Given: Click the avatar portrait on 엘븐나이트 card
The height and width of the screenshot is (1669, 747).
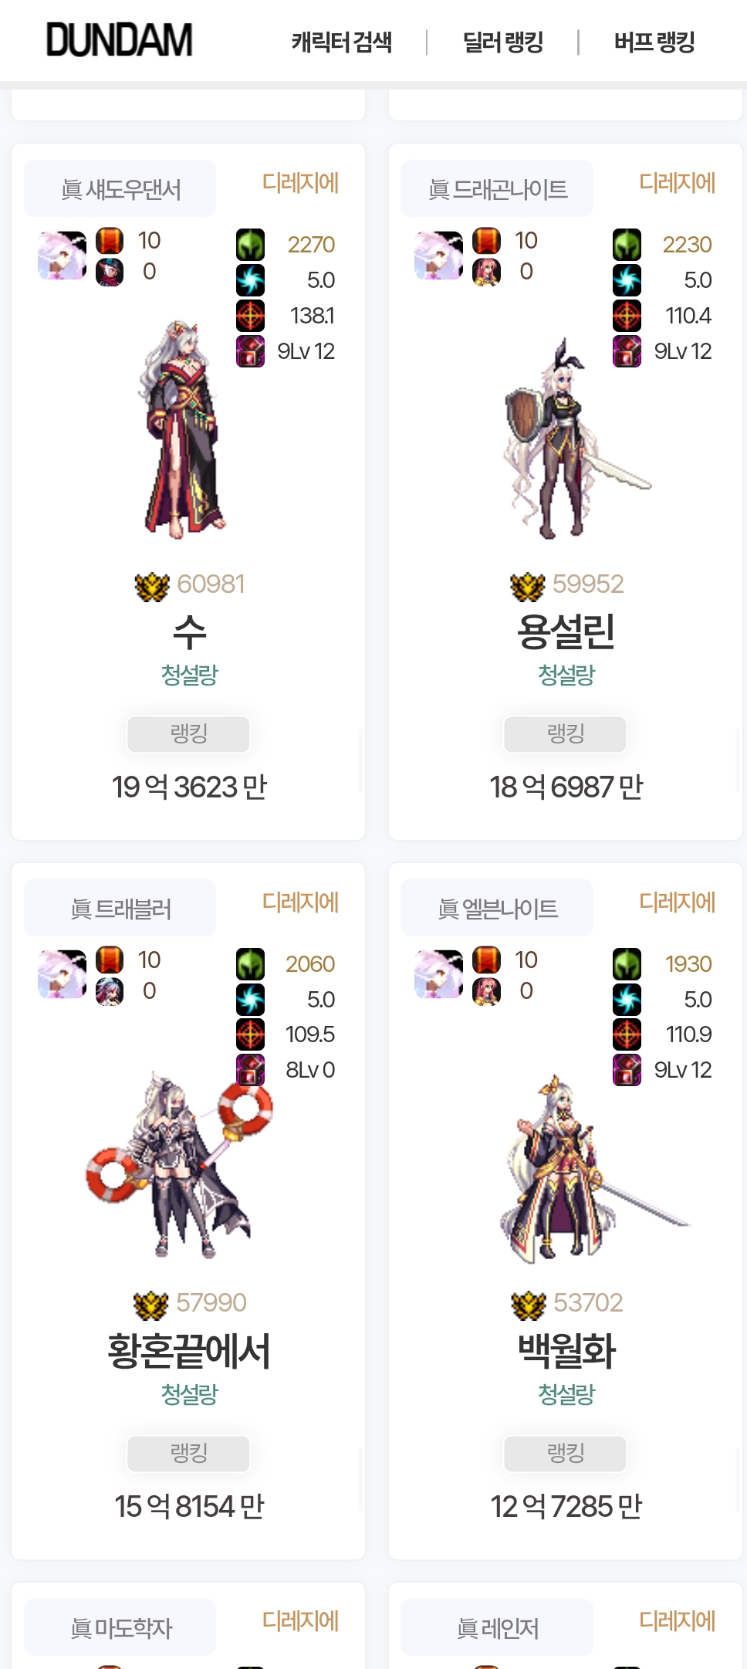Looking at the screenshot, I should coord(438,974).
